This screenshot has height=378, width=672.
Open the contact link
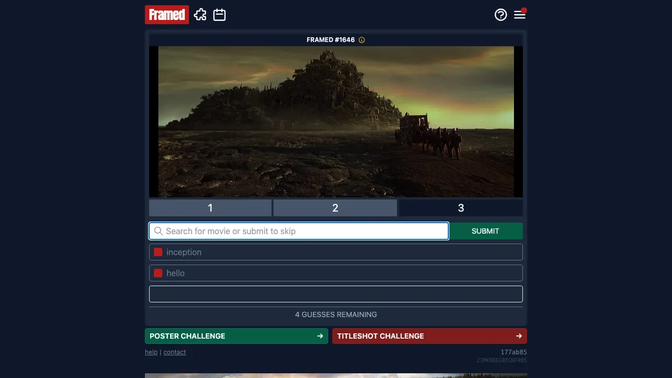pos(175,352)
